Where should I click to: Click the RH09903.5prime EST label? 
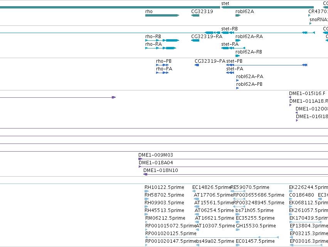coord(164,203)
